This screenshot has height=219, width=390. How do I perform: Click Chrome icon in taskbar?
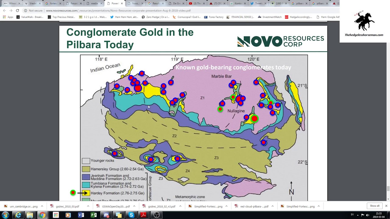(x=43, y=215)
